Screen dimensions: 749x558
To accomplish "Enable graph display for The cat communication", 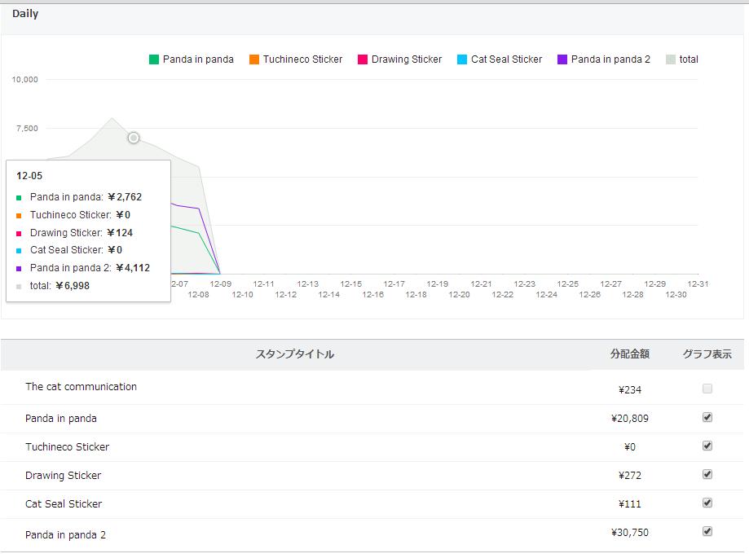I will tap(707, 389).
